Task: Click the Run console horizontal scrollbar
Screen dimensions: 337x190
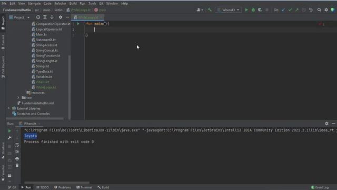Action: tap(57, 183)
